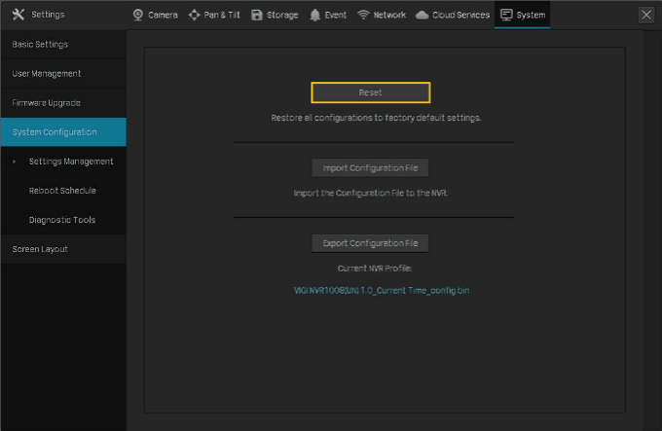Viewport: 662px width, 431px height.
Task: Click the Network wifi icon
Action: pyautogui.click(x=363, y=15)
